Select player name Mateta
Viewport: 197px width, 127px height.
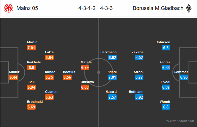pyautogui.click(x=86, y=62)
